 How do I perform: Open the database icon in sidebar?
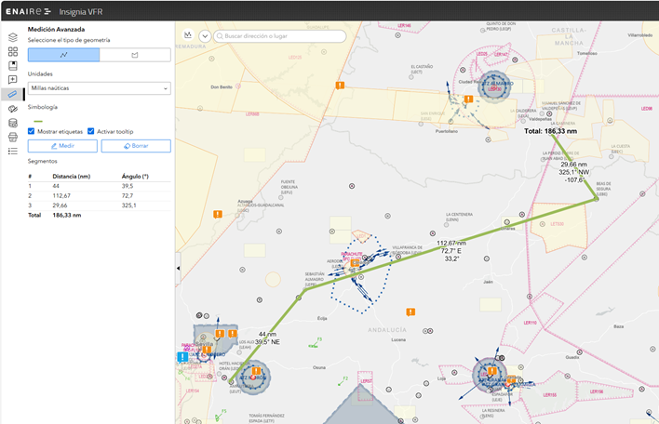click(13, 123)
